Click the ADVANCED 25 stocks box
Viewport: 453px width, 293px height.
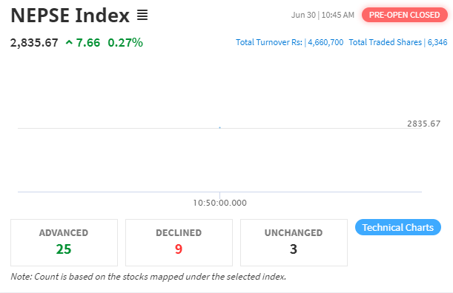[65, 243]
